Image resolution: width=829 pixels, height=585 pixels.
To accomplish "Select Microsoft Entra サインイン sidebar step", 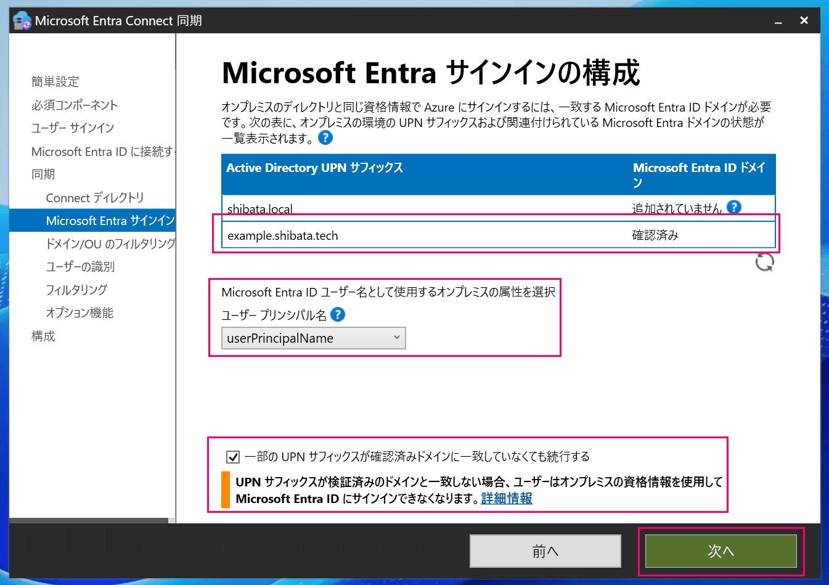I will click(92, 221).
